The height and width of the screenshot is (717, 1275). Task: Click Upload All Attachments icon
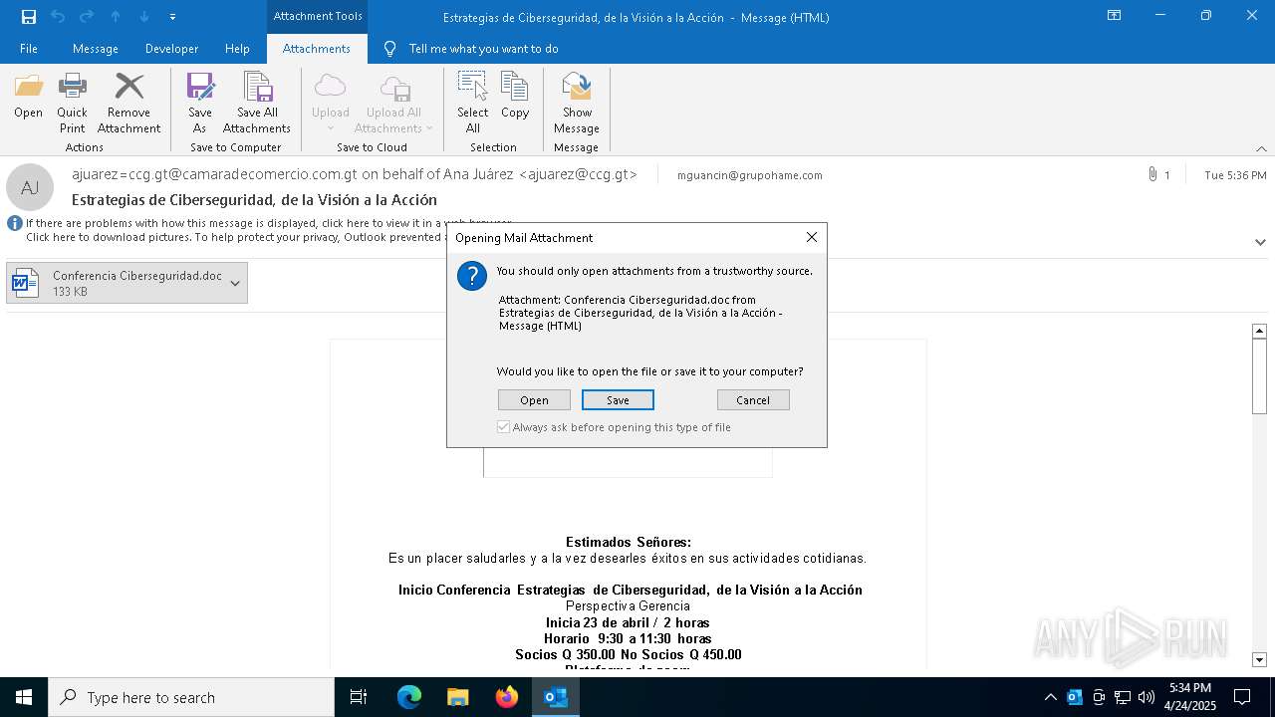tap(394, 88)
